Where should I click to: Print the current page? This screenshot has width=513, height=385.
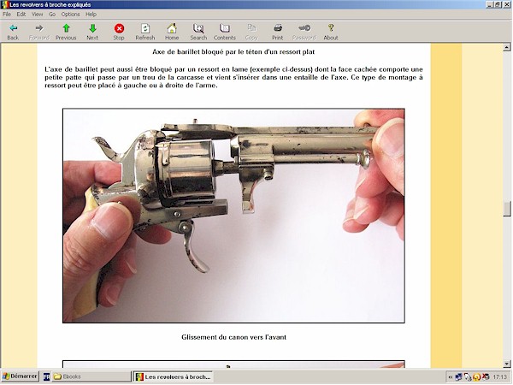coord(278,32)
